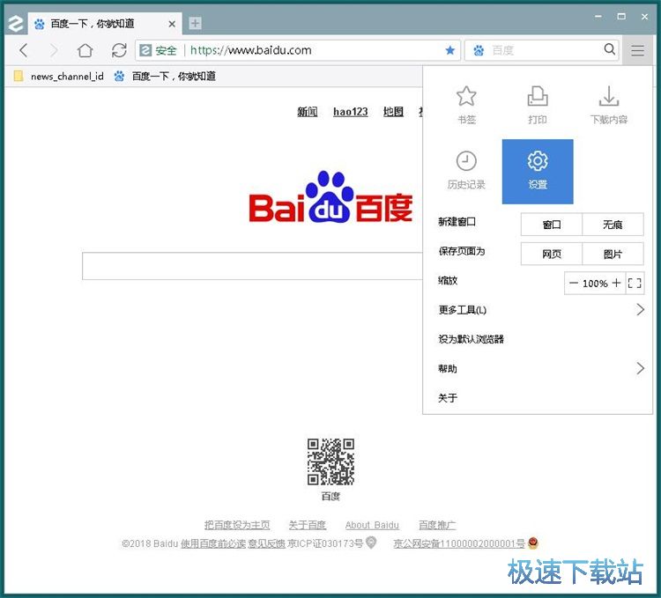Focus the 百度 search box in toolbar
Screen dimensions: 661x598
544,50
